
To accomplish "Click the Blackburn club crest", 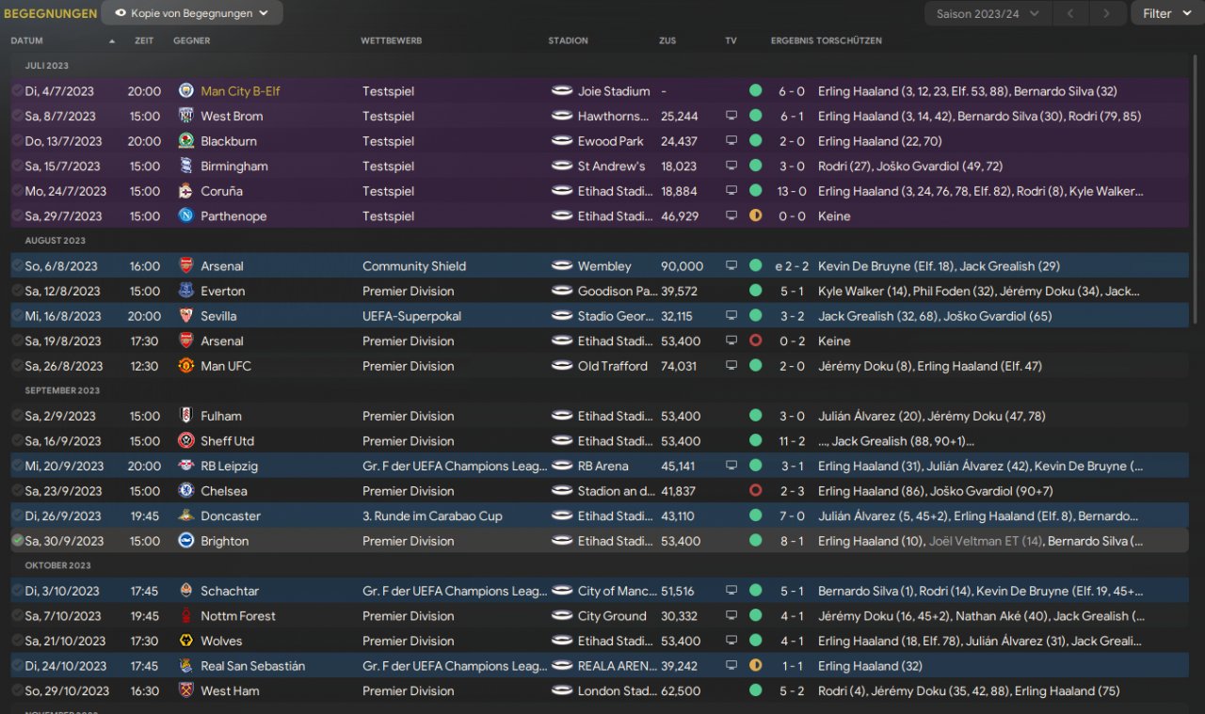I will (186, 141).
